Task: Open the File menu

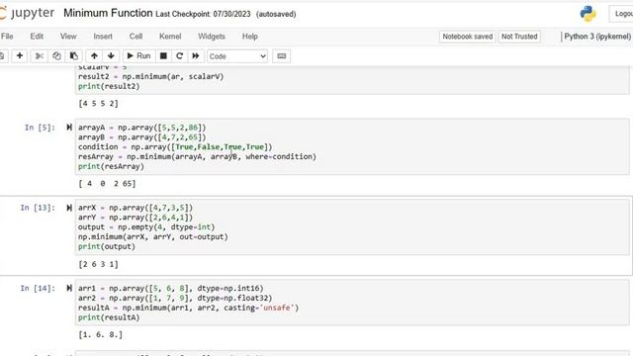Action: pos(7,37)
